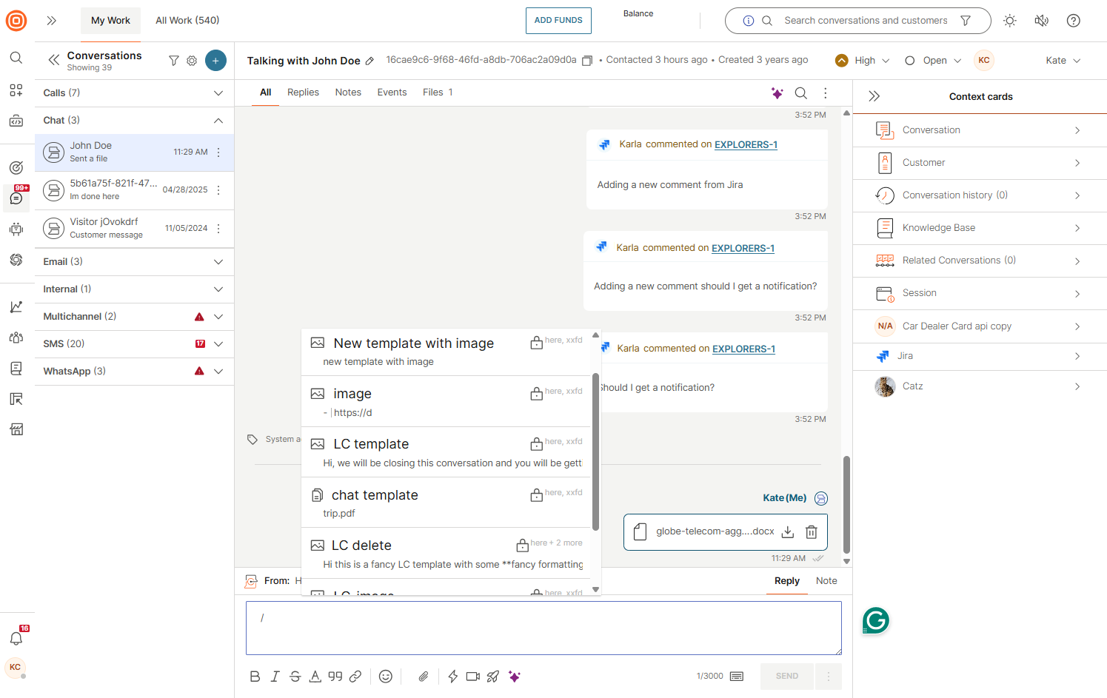This screenshot has width=1107, height=698.
Task: Select the emoji picker in the reply toolbar
Action: point(386,676)
